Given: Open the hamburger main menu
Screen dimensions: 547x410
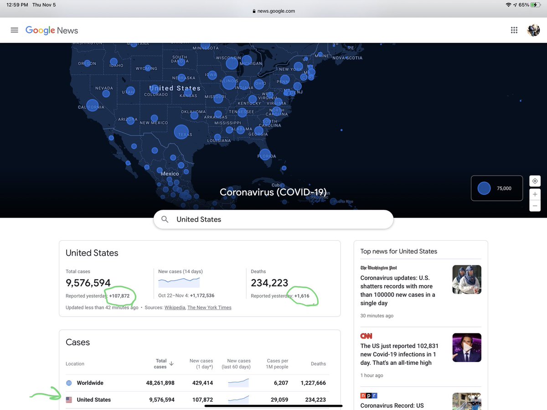Looking at the screenshot, I should pyautogui.click(x=15, y=30).
